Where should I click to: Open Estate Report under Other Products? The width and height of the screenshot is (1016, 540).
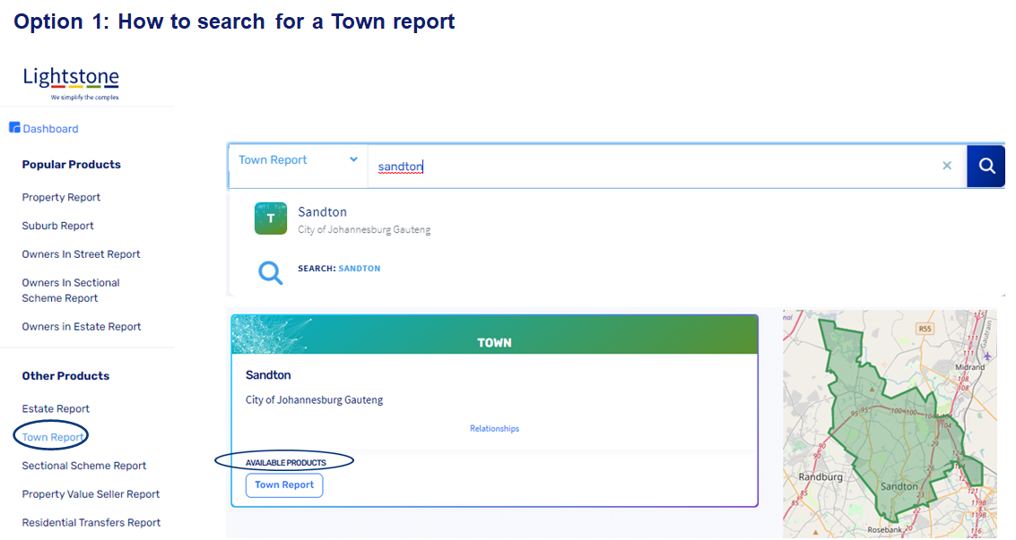point(56,409)
